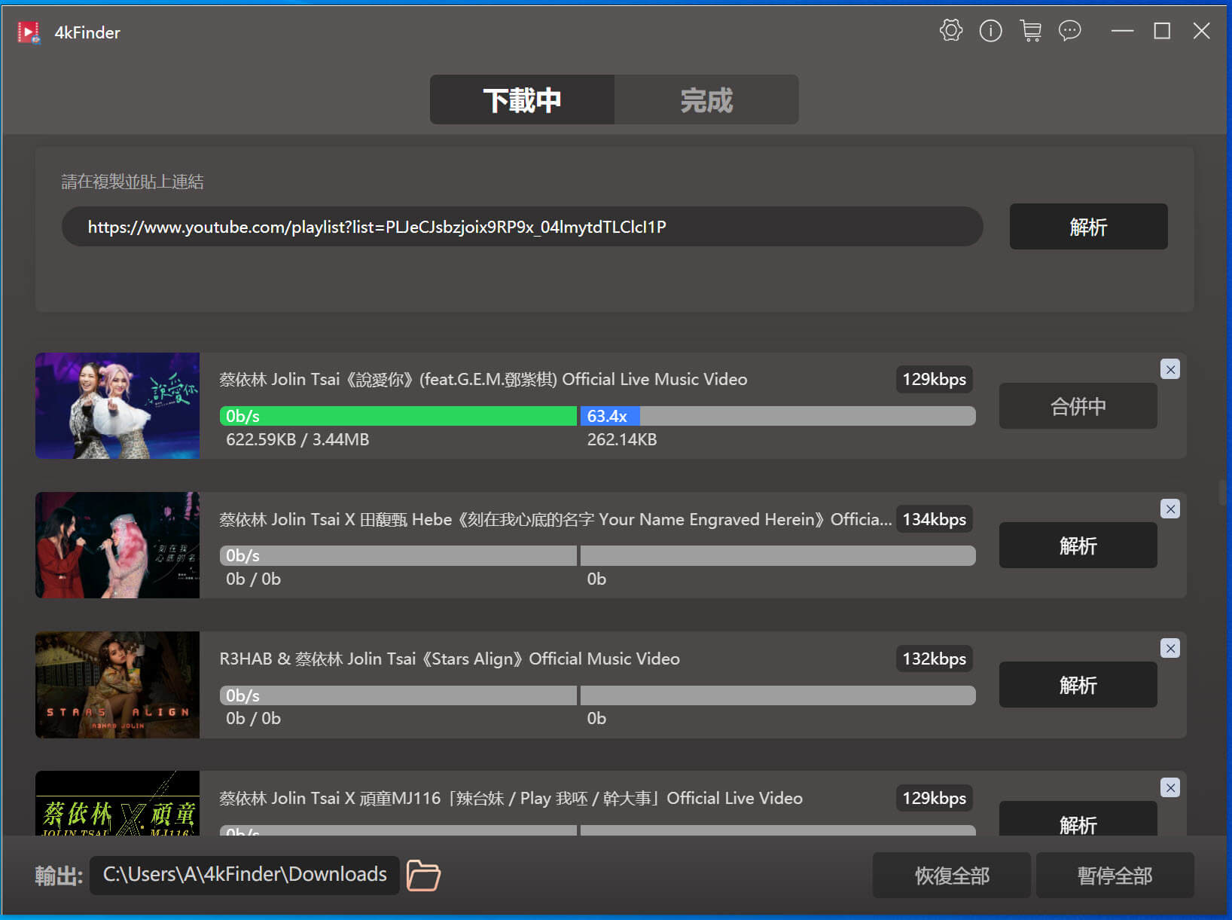This screenshot has width=1232, height=920.
Task: Click the 129kbps badge on 說愛你 row
Action: 935,379
